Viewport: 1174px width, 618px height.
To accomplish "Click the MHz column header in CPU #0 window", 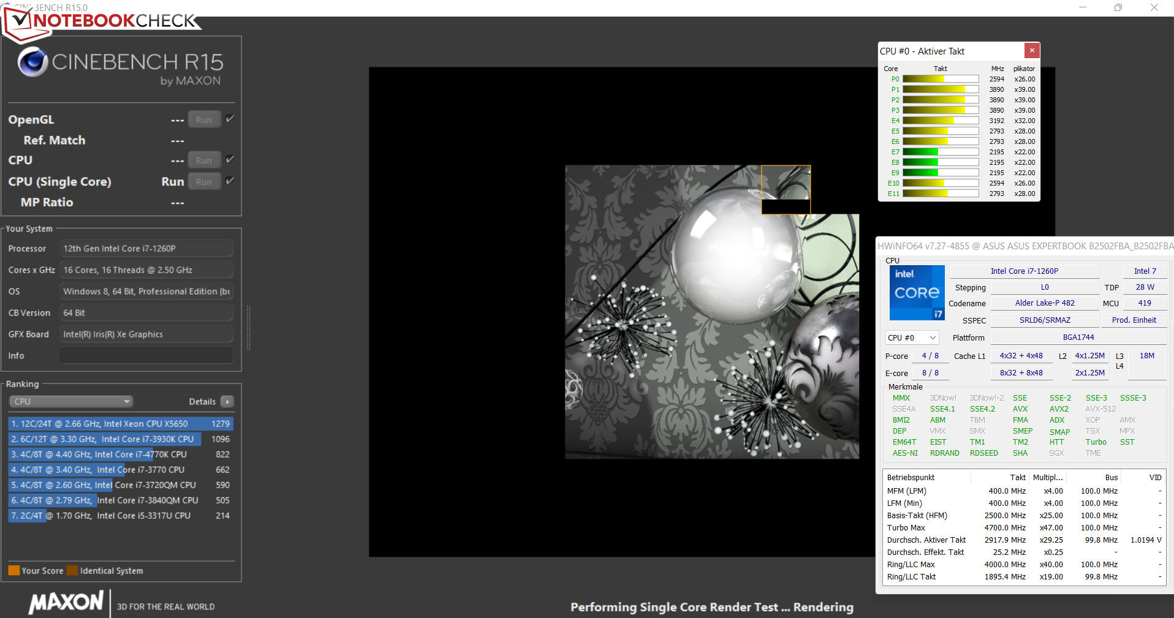I will tap(998, 69).
